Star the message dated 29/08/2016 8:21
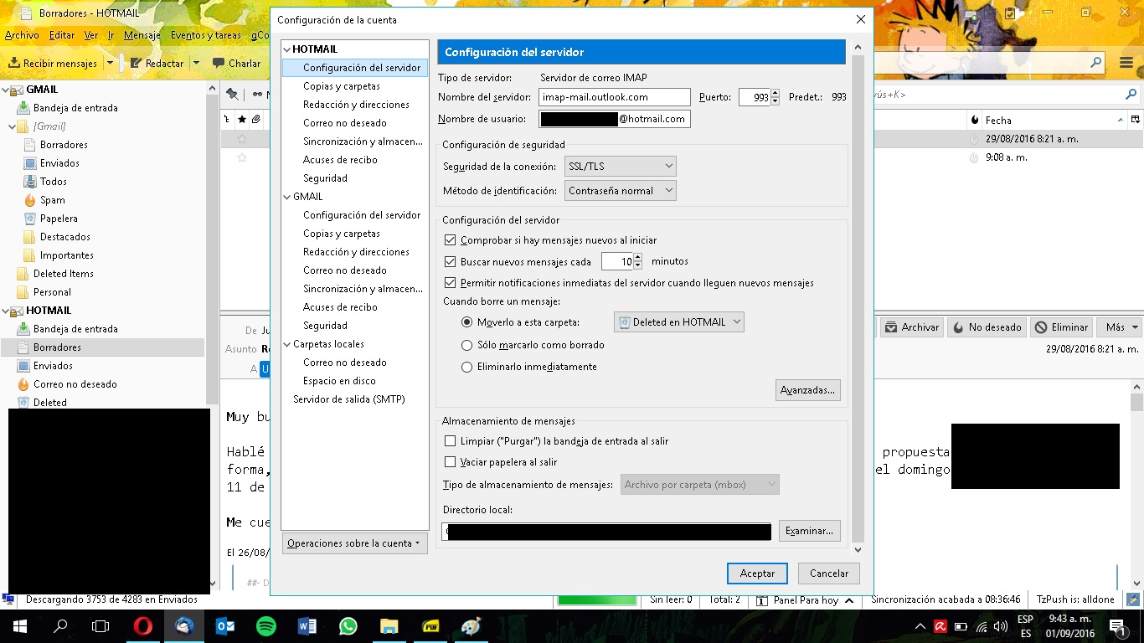Image resolution: width=1144 pixels, height=643 pixels. click(x=242, y=139)
